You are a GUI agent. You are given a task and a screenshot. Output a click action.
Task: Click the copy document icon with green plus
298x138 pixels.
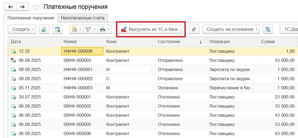tap(44, 29)
